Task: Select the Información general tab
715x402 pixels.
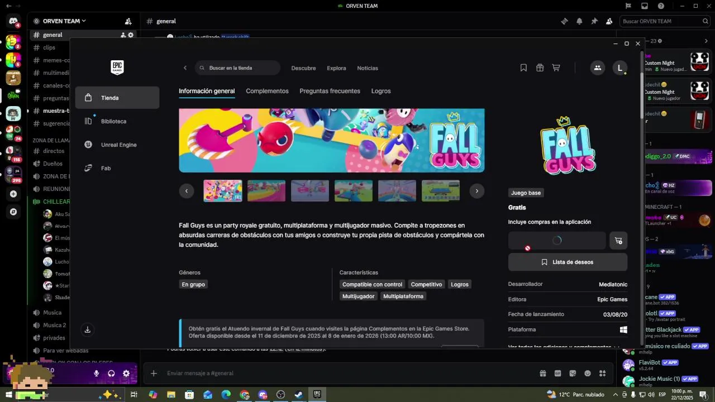Action: click(207, 91)
